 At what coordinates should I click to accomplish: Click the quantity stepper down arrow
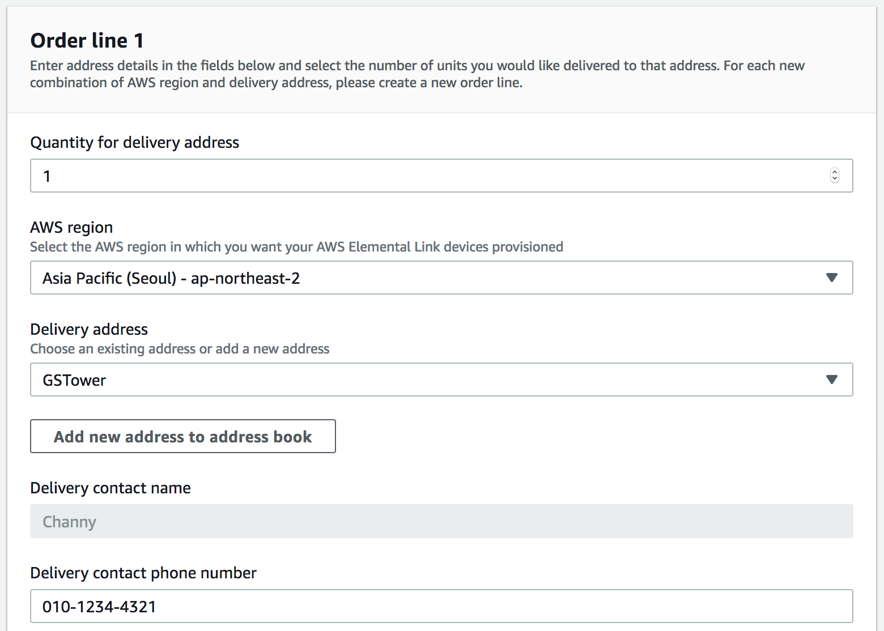pyautogui.click(x=834, y=180)
